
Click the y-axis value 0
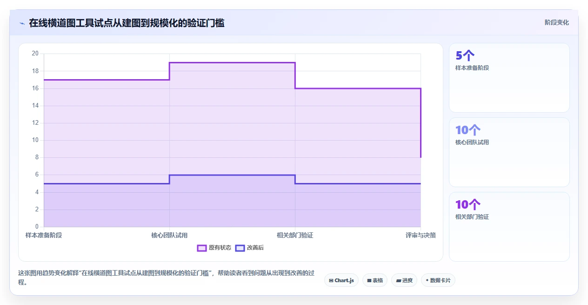(37, 227)
